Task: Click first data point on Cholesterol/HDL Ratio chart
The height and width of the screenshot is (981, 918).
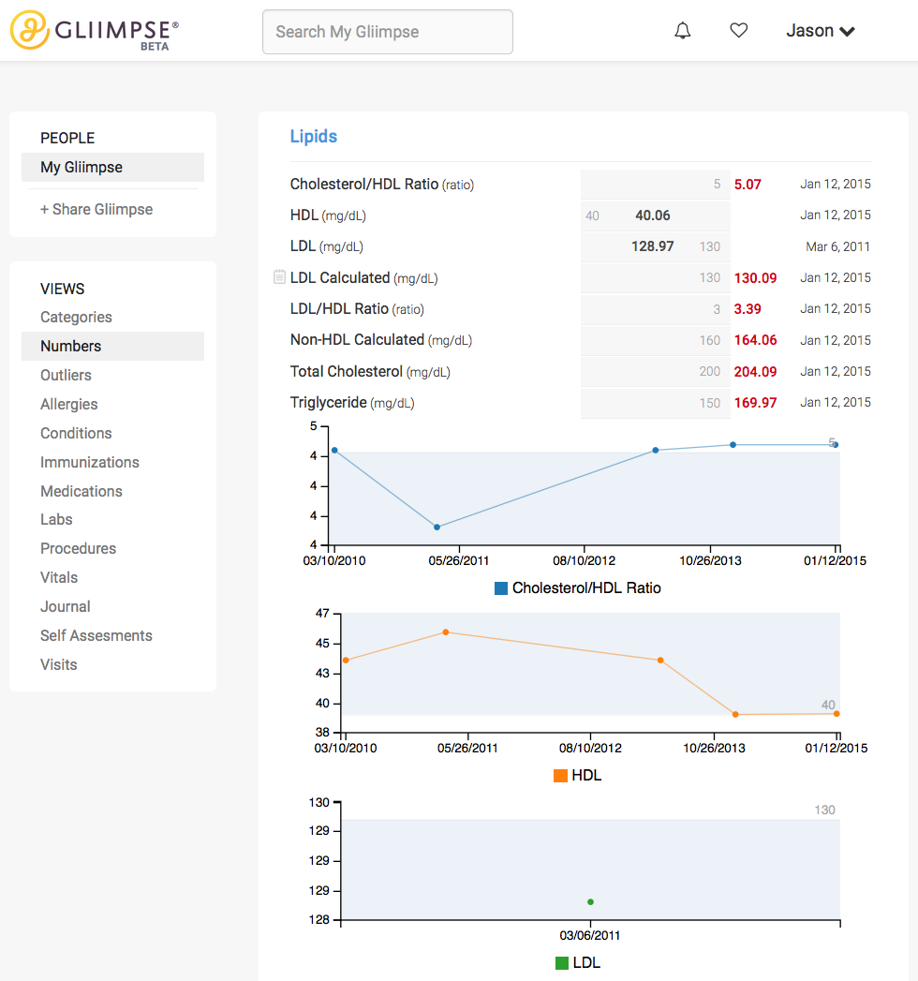Action: pyautogui.click(x=334, y=450)
